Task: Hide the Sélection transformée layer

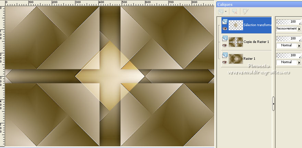Action: coord(225,29)
